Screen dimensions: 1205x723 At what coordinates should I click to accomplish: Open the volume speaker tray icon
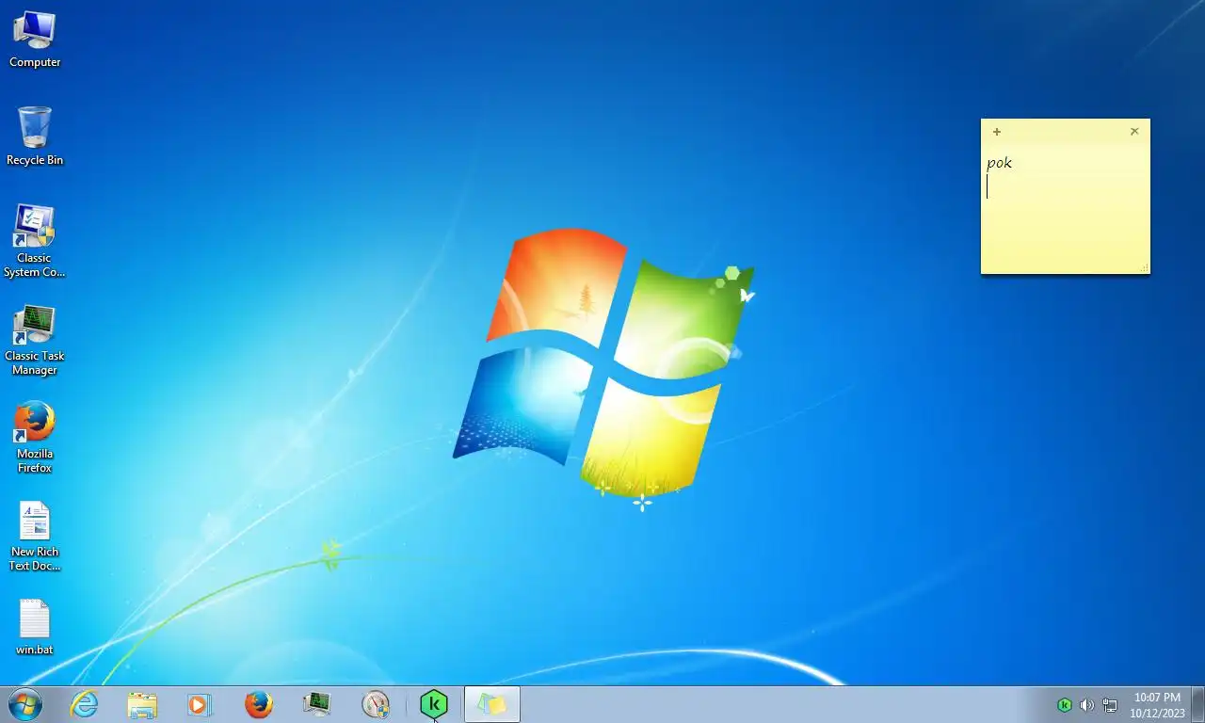(1087, 705)
